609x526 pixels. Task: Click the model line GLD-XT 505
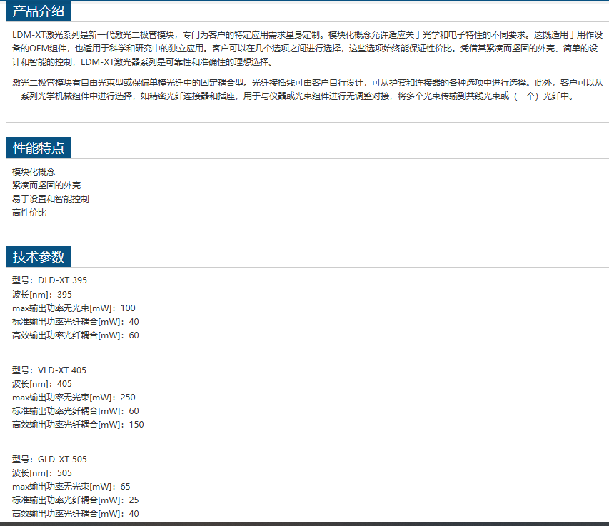[49, 460]
